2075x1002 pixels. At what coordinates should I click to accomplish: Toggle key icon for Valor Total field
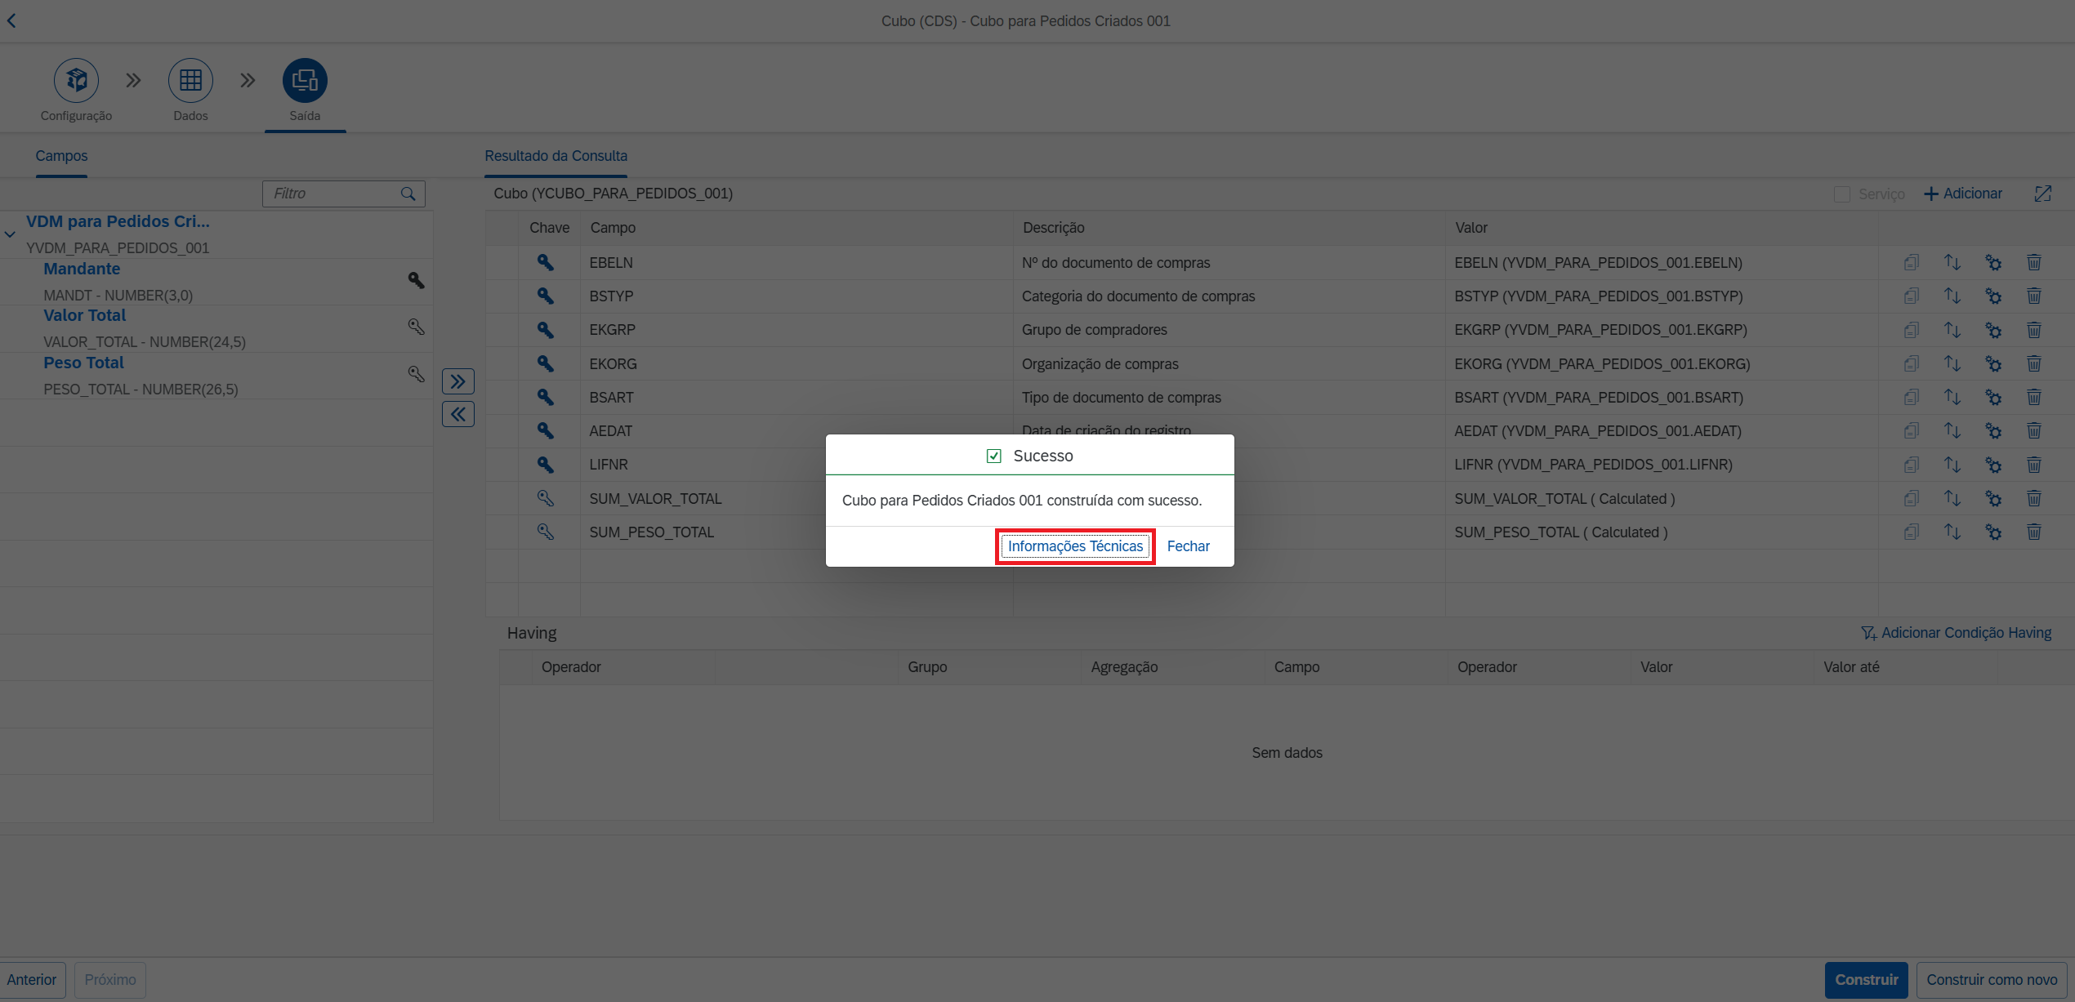(x=416, y=327)
